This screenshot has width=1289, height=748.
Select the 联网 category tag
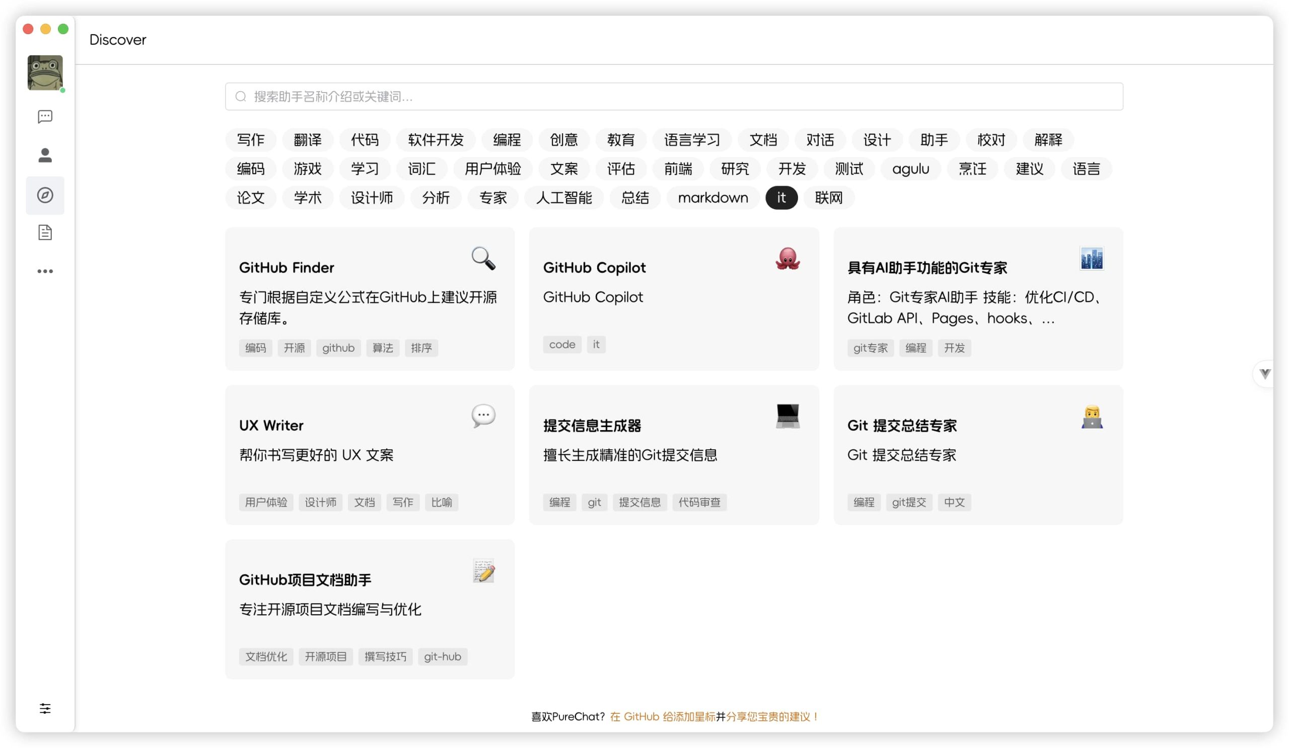[829, 198]
